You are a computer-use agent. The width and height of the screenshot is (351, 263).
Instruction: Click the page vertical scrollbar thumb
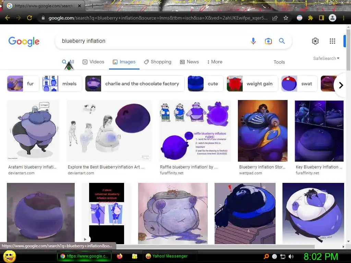click(x=348, y=49)
